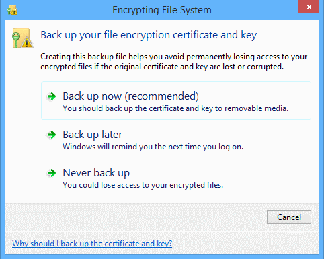Click 'You should back up the certificate' description
Image resolution: width=324 pixels, height=259 pixels.
(x=175, y=108)
